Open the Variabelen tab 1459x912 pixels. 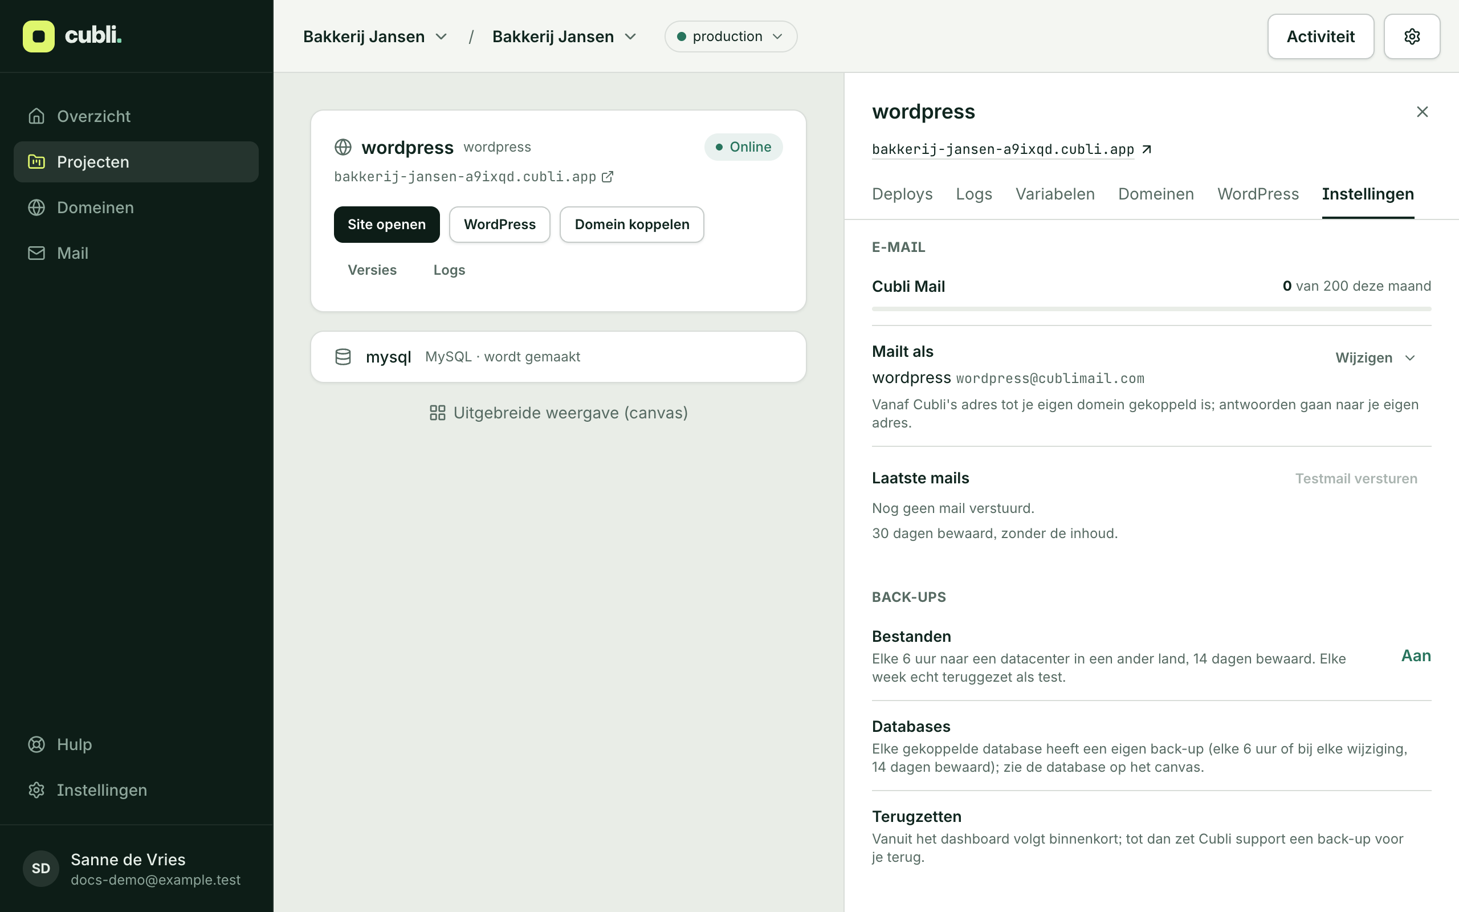point(1055,194)
